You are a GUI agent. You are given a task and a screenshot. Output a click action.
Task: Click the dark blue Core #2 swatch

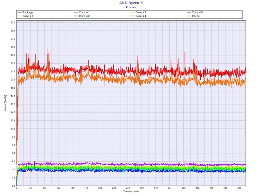76,16
